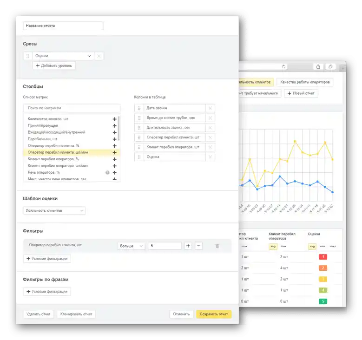Select the red rating 1 swatch
The image size is (362, 340).
point(323,257)
